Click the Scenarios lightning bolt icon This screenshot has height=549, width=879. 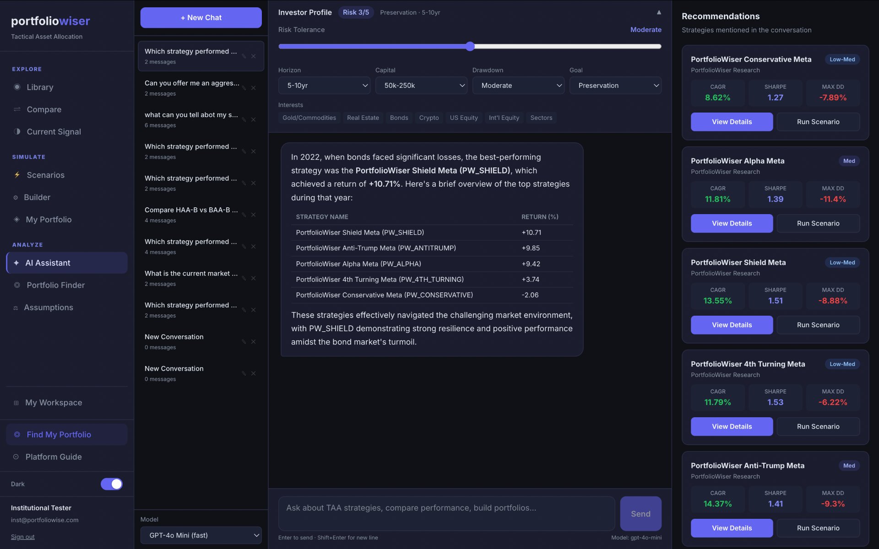17,175
